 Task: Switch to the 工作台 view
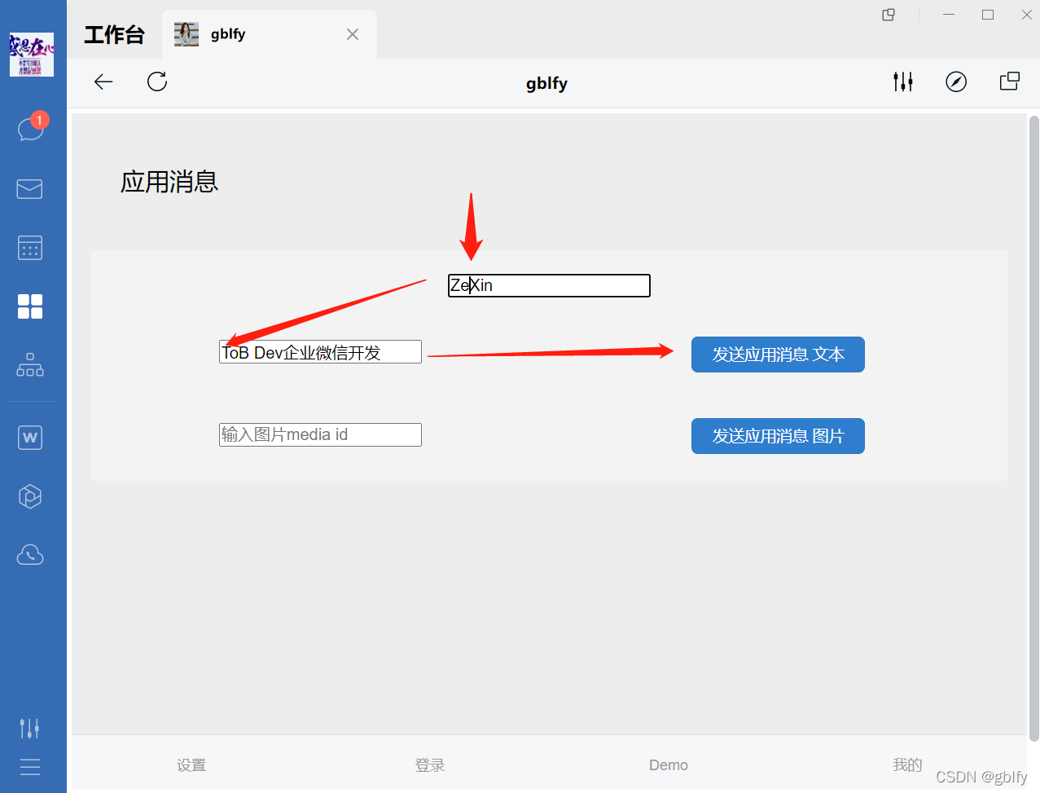pos(114,34)
